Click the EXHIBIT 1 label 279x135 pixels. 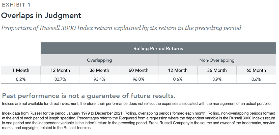(16, 5)
